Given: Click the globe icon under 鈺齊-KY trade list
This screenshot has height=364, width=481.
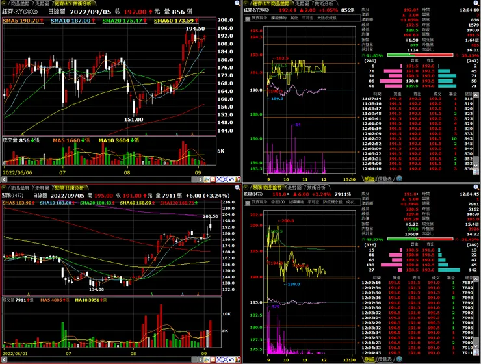Looking at the screenshot, I should coord(399,179).
